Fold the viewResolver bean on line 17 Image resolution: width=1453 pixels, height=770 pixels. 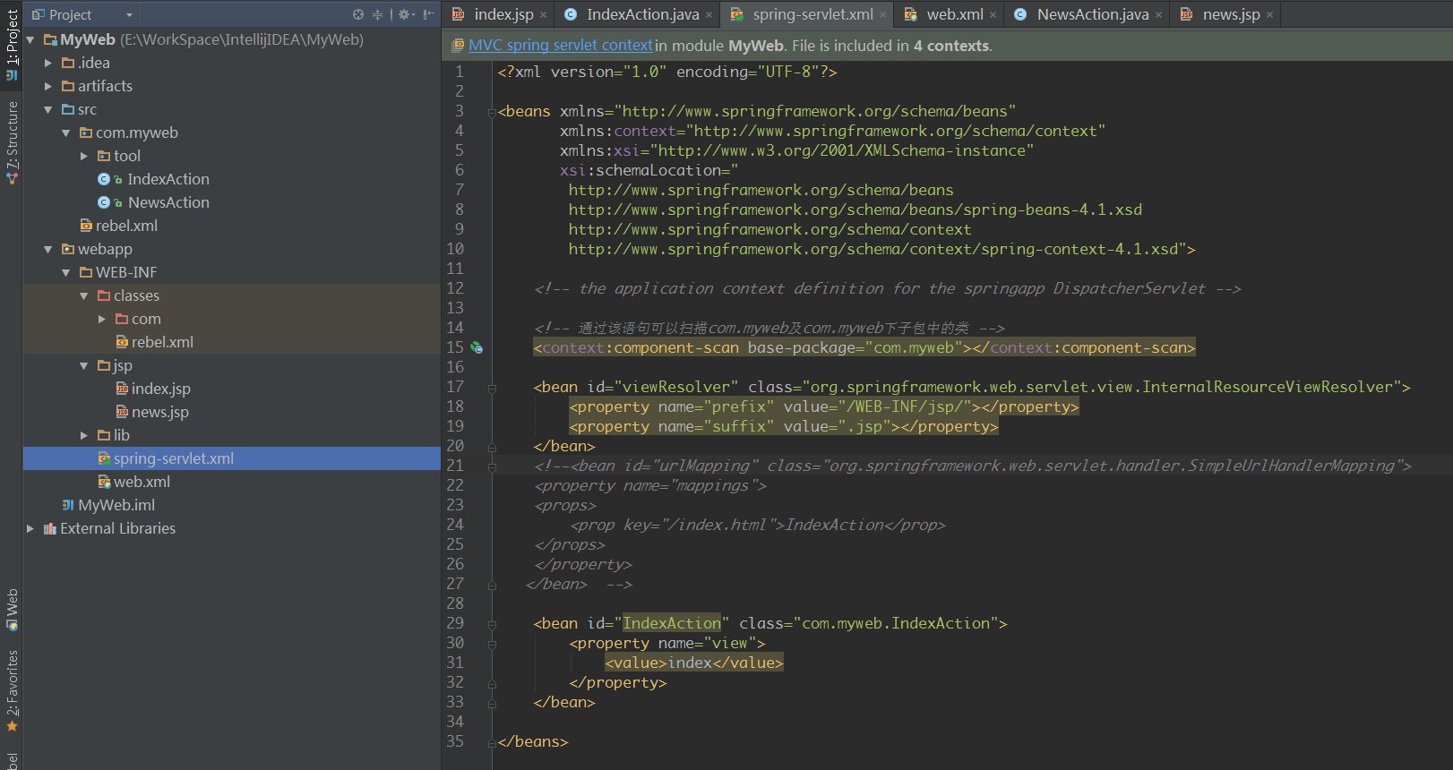(x=492, y=388)
